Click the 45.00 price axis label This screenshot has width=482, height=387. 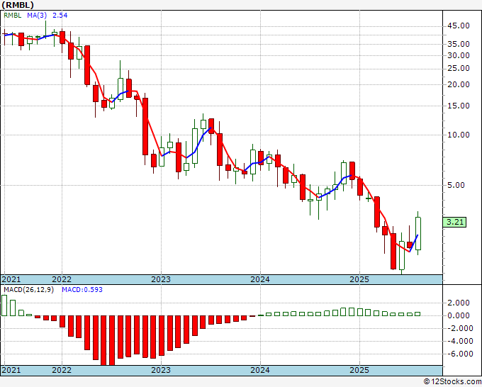point(459,26)
